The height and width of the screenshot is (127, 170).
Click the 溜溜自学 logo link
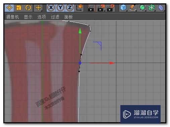click(140, 114)
